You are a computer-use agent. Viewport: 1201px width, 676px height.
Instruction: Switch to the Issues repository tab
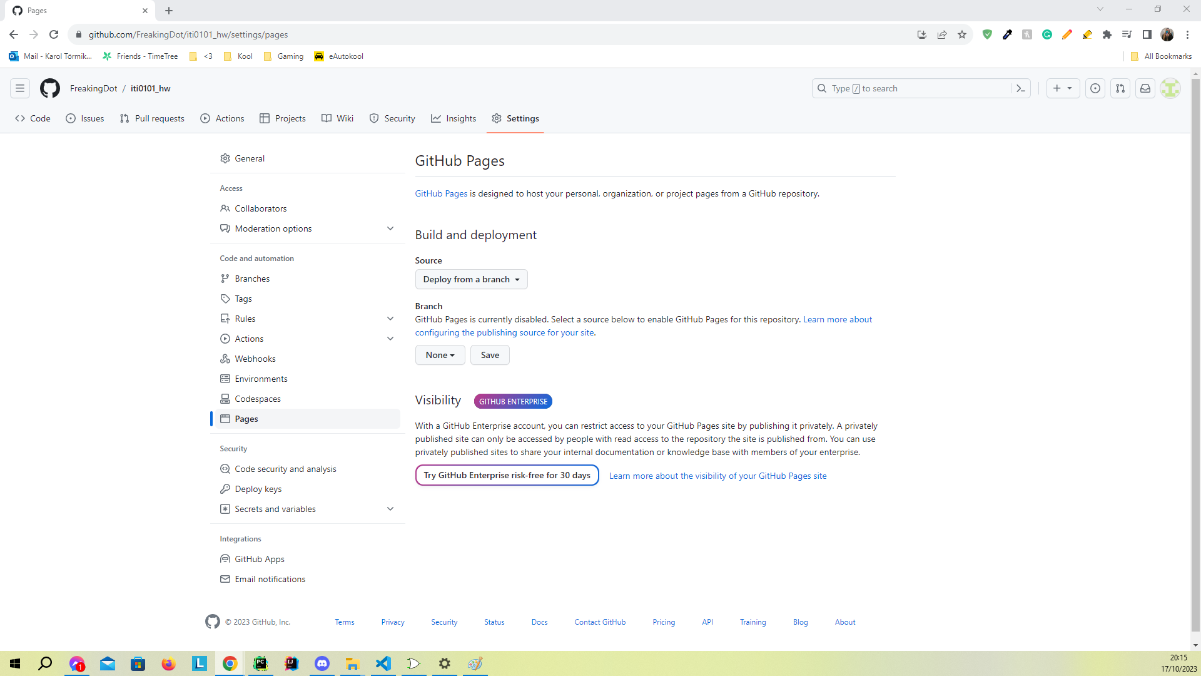(85, 118)
